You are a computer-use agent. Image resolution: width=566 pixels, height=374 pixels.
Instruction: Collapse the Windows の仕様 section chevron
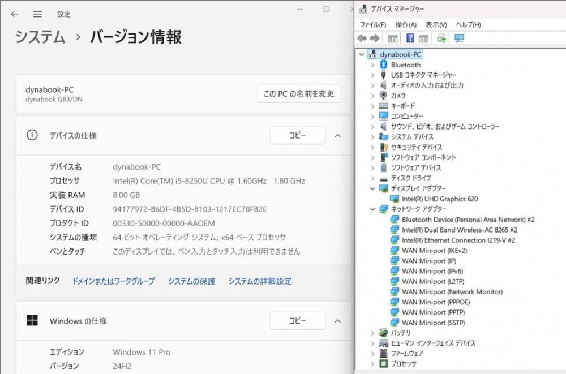(x=337, y=321)
